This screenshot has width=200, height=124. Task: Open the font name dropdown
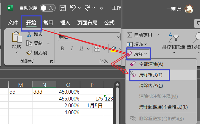click(x=118, y=37)
